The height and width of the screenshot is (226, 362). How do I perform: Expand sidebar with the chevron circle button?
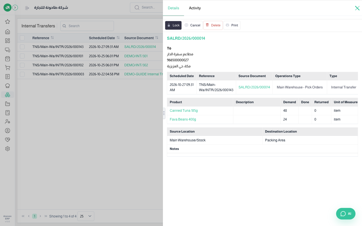15,8
